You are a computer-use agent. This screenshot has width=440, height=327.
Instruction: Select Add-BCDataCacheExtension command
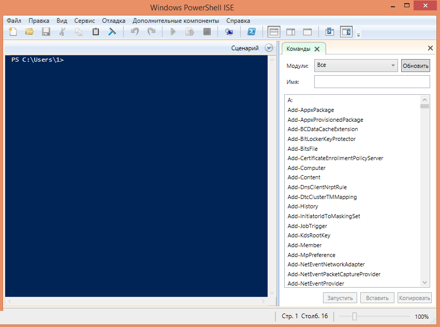pyautogui.click(x=322, y=129)
